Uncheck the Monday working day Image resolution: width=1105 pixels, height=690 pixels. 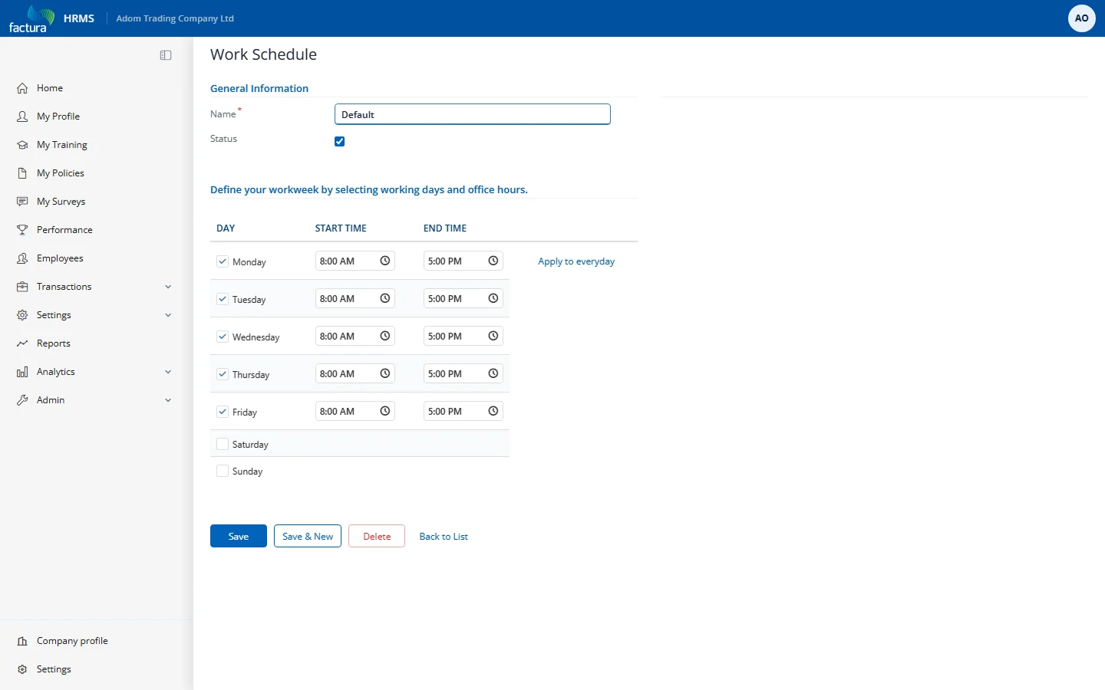tap(223, 261)
